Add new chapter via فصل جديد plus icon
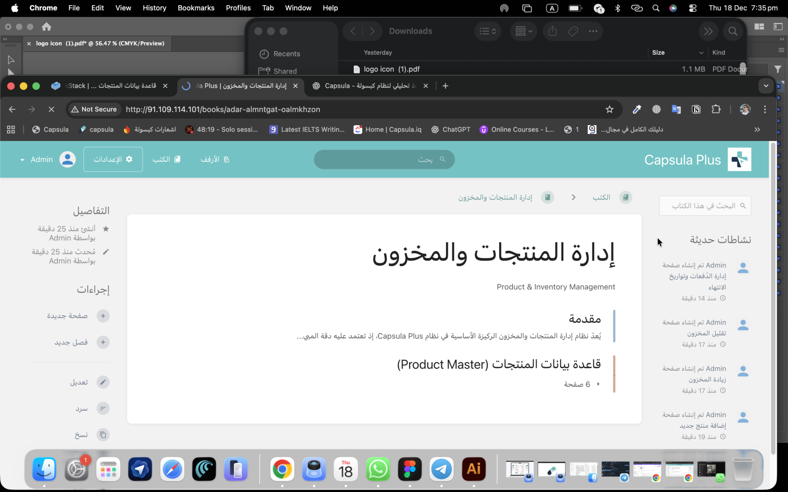The image size is (788, 492). (x=103, y=342)
